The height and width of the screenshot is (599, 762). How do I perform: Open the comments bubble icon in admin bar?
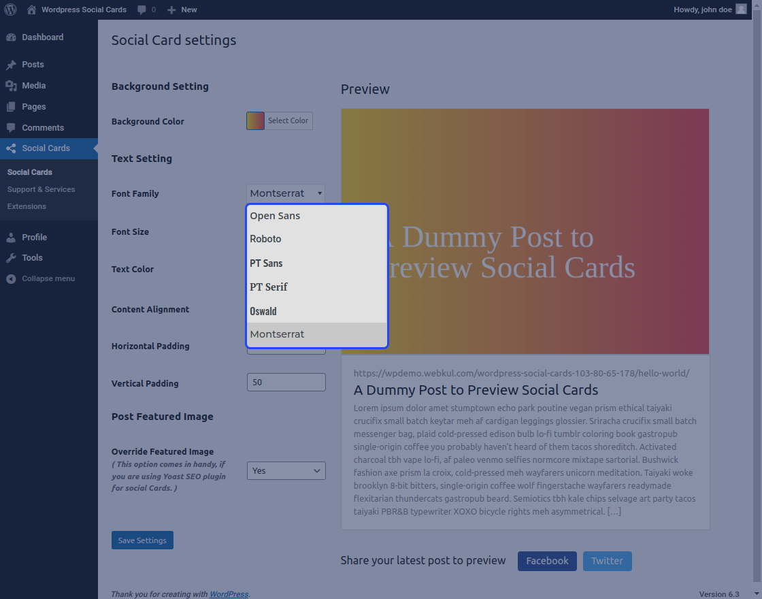coord(142,10)
